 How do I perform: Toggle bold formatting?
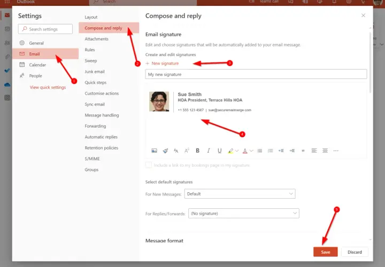coord(197,151)
